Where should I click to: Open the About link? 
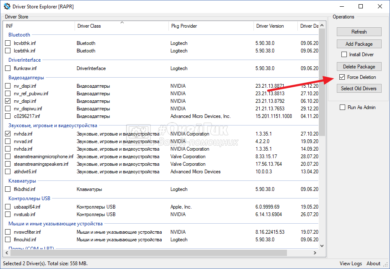(x=373, y=264)
